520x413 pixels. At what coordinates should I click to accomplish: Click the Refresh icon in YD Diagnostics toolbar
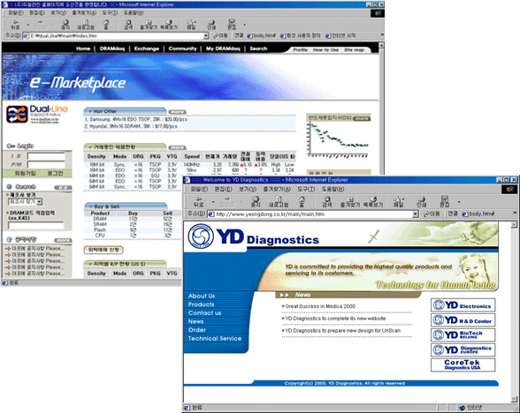(x=279, y=201)
